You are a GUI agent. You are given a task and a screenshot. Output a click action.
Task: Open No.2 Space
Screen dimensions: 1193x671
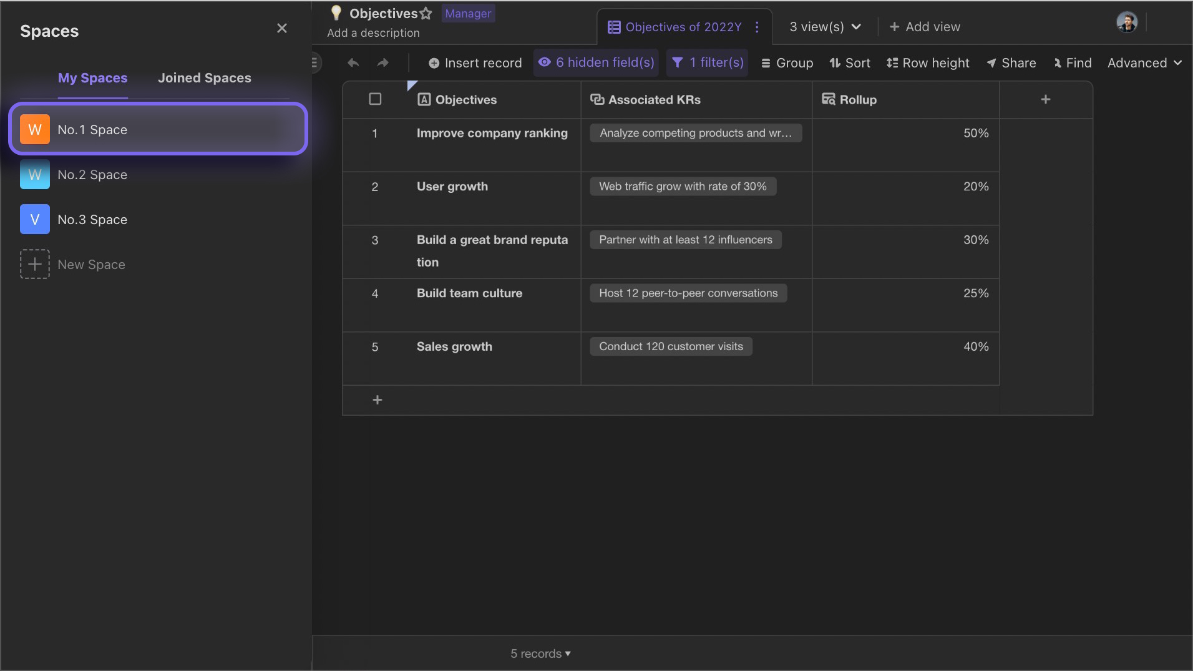158,175
